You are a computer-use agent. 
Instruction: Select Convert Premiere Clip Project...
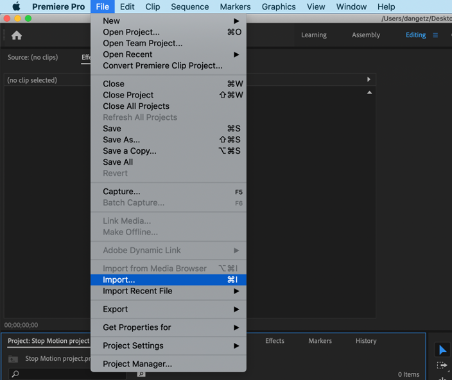168,65
